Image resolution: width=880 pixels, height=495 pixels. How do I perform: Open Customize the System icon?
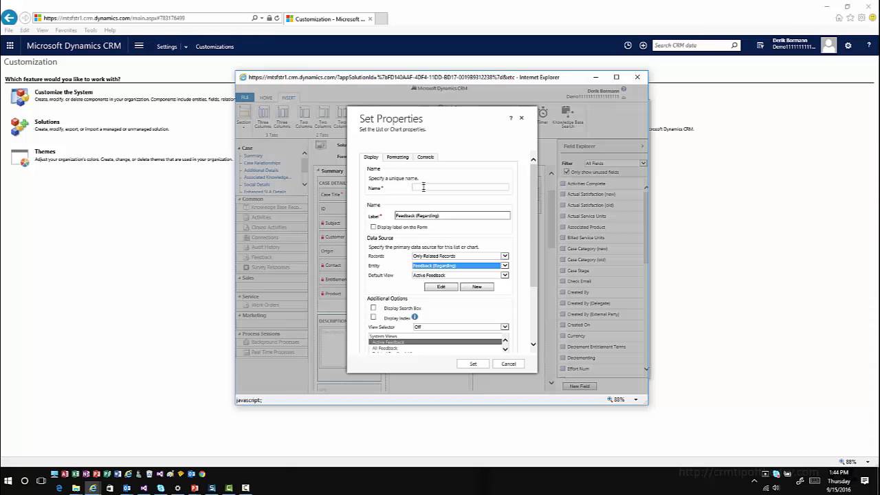pos(20,96)
